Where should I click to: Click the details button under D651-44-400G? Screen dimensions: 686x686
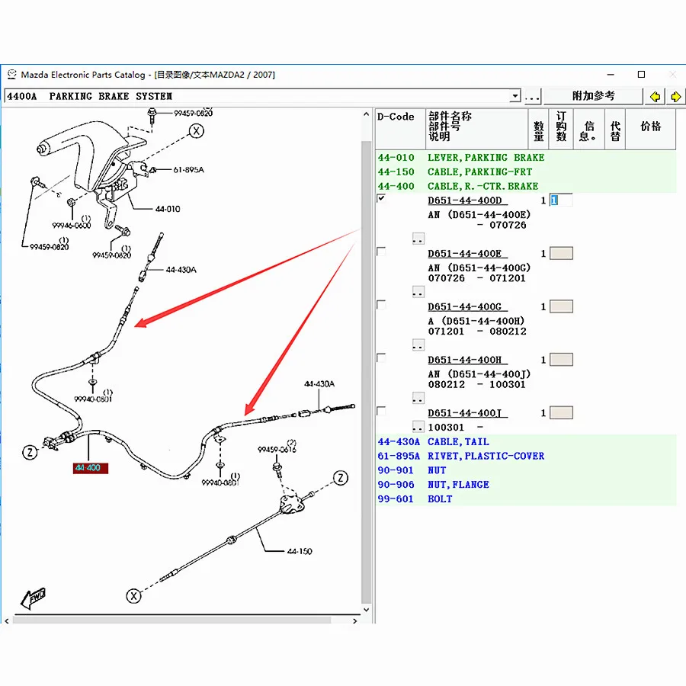click(418, 345)
